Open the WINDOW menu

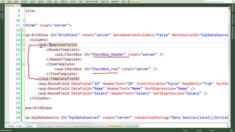(115, 2)
